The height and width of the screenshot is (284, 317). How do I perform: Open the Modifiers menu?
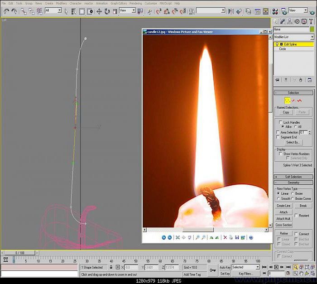(x=61, y=4)
